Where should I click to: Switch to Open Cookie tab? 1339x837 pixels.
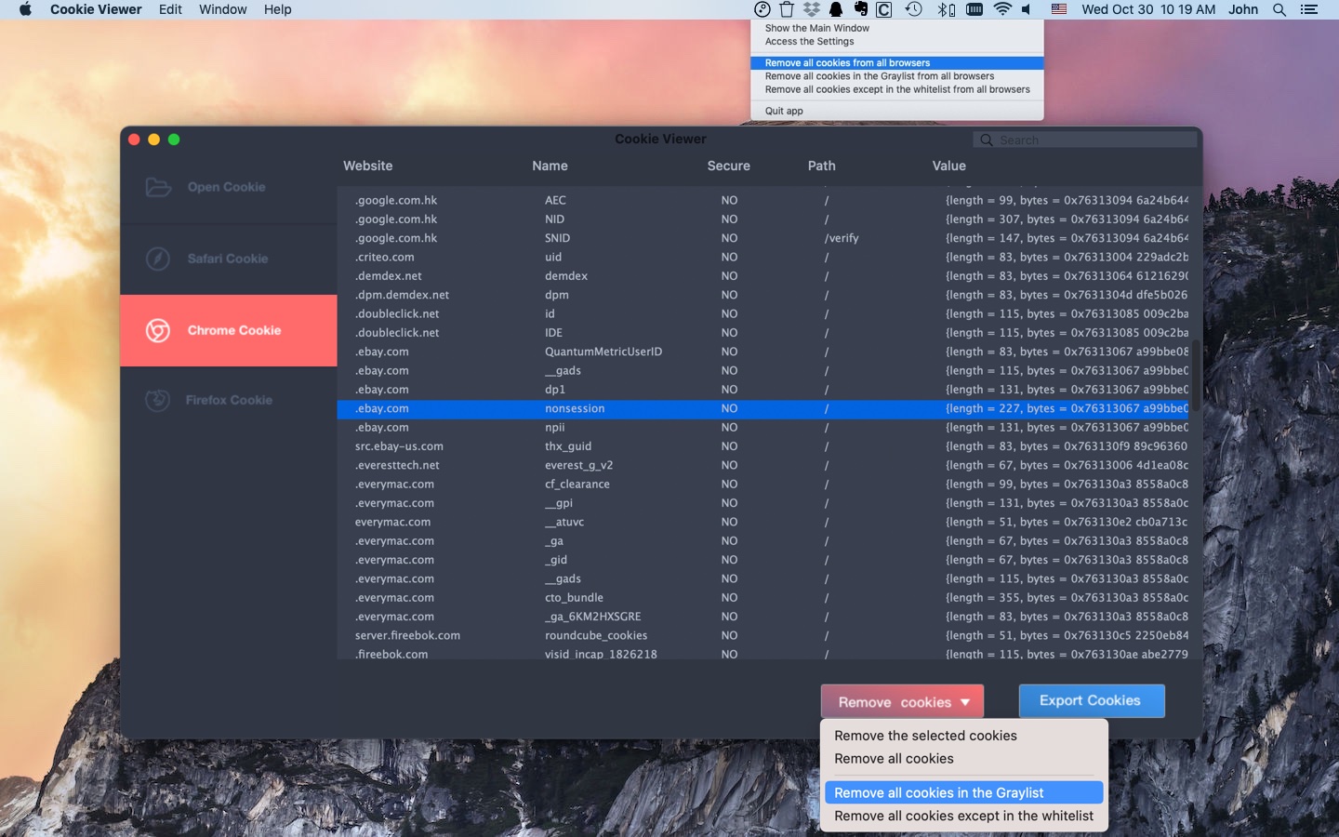(x=229, y=187)
